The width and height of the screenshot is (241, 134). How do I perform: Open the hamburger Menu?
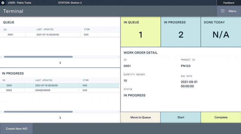tap(228, 11)
